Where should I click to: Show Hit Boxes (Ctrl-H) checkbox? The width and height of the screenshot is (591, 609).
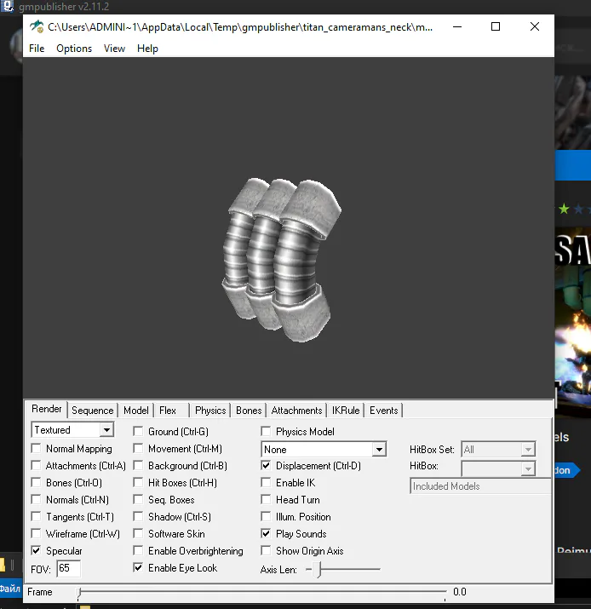(x=138, y=483)
